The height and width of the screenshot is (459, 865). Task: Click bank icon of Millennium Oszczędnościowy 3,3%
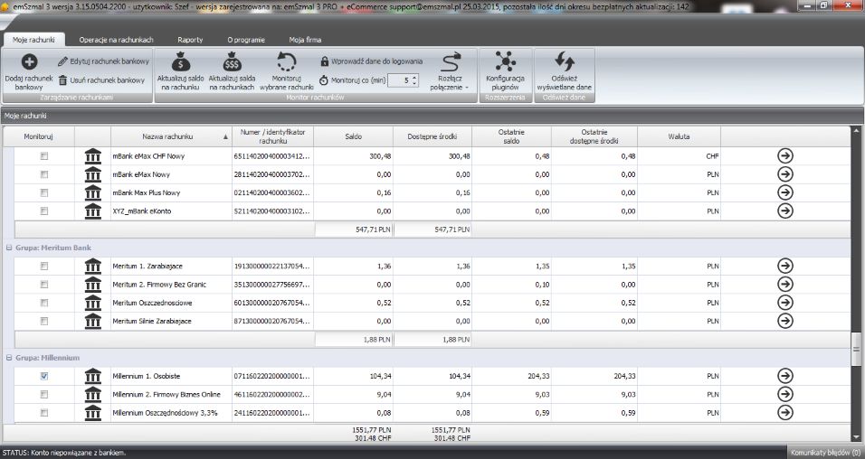pos(93,412)
